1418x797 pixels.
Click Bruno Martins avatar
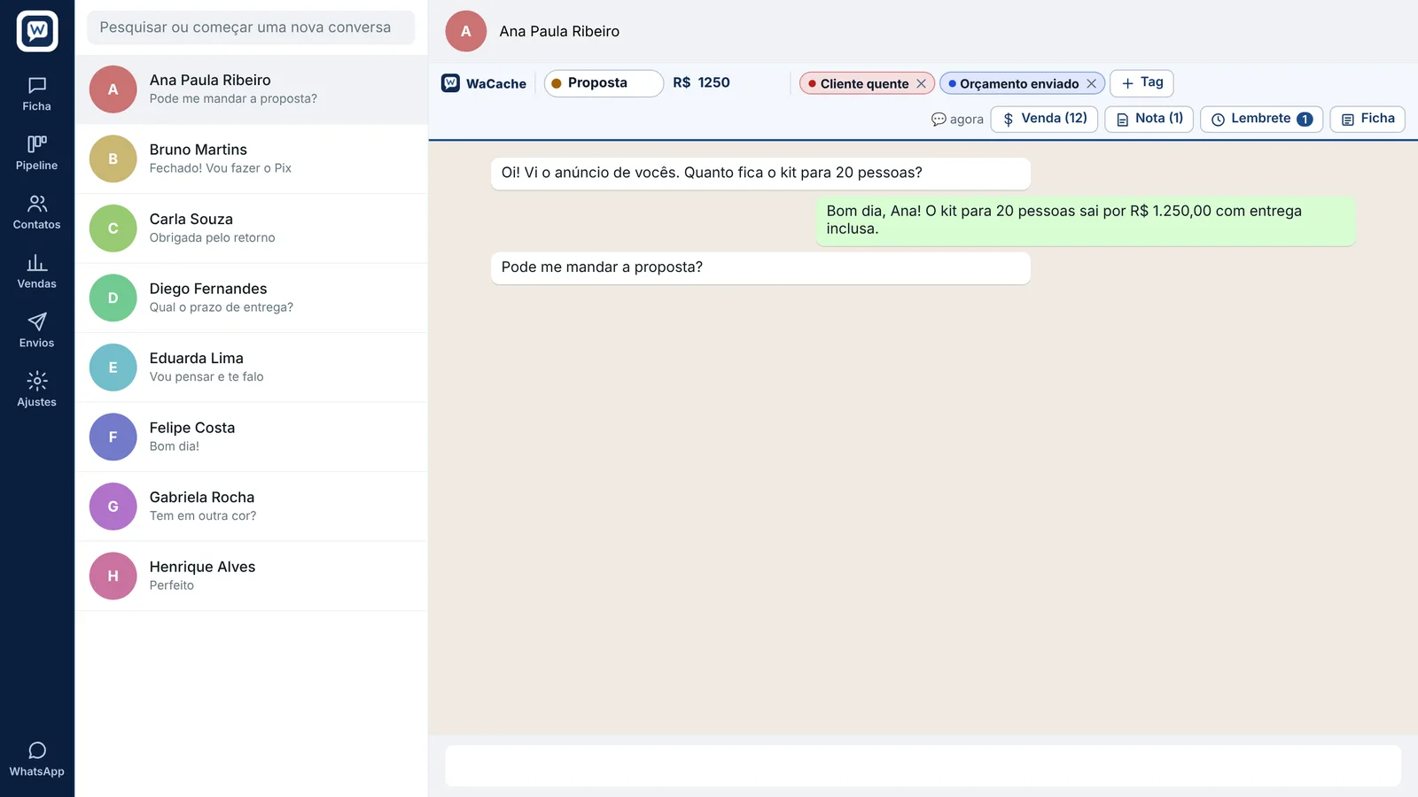tap(113, 159)
